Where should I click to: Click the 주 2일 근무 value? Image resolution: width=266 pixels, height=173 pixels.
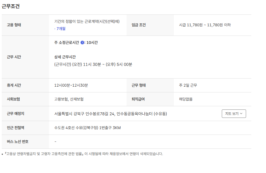(x=188, y=85)
